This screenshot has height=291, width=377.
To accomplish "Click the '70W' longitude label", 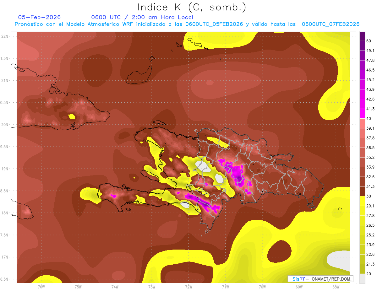I will click(262, 286).
